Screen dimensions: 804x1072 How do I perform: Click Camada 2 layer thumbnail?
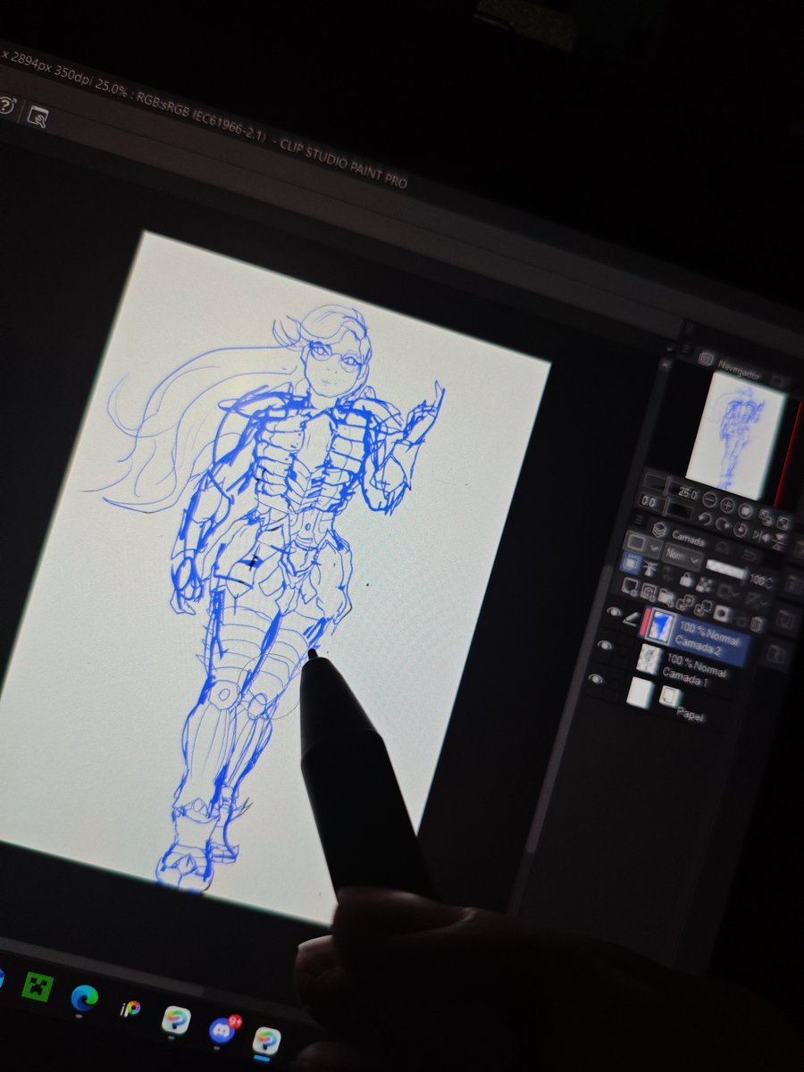(x=661, y=625)
